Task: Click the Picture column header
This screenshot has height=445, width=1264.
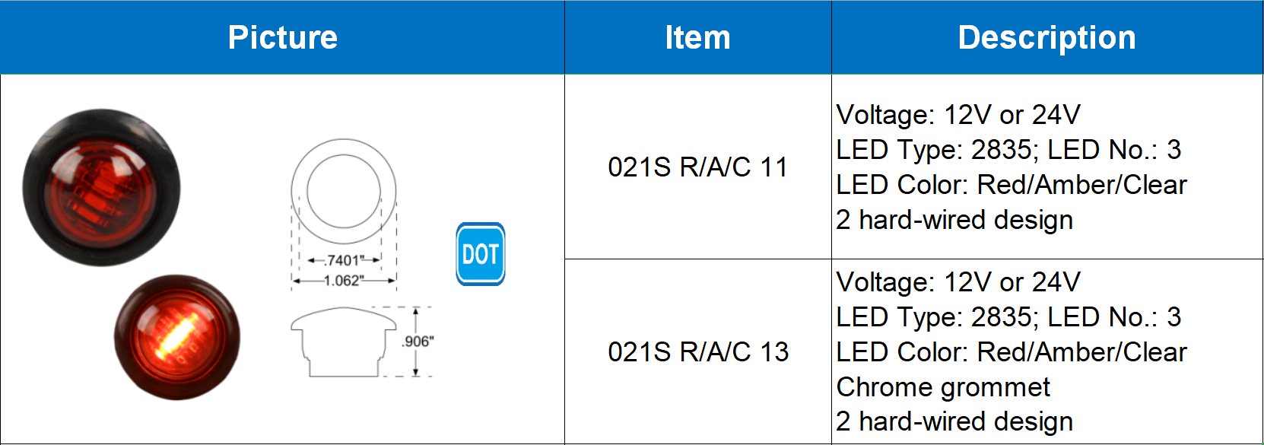Action: click(x=282, y=37)
